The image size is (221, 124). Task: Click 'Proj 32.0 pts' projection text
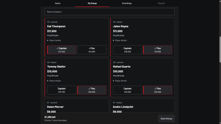[x=118, y=36]
